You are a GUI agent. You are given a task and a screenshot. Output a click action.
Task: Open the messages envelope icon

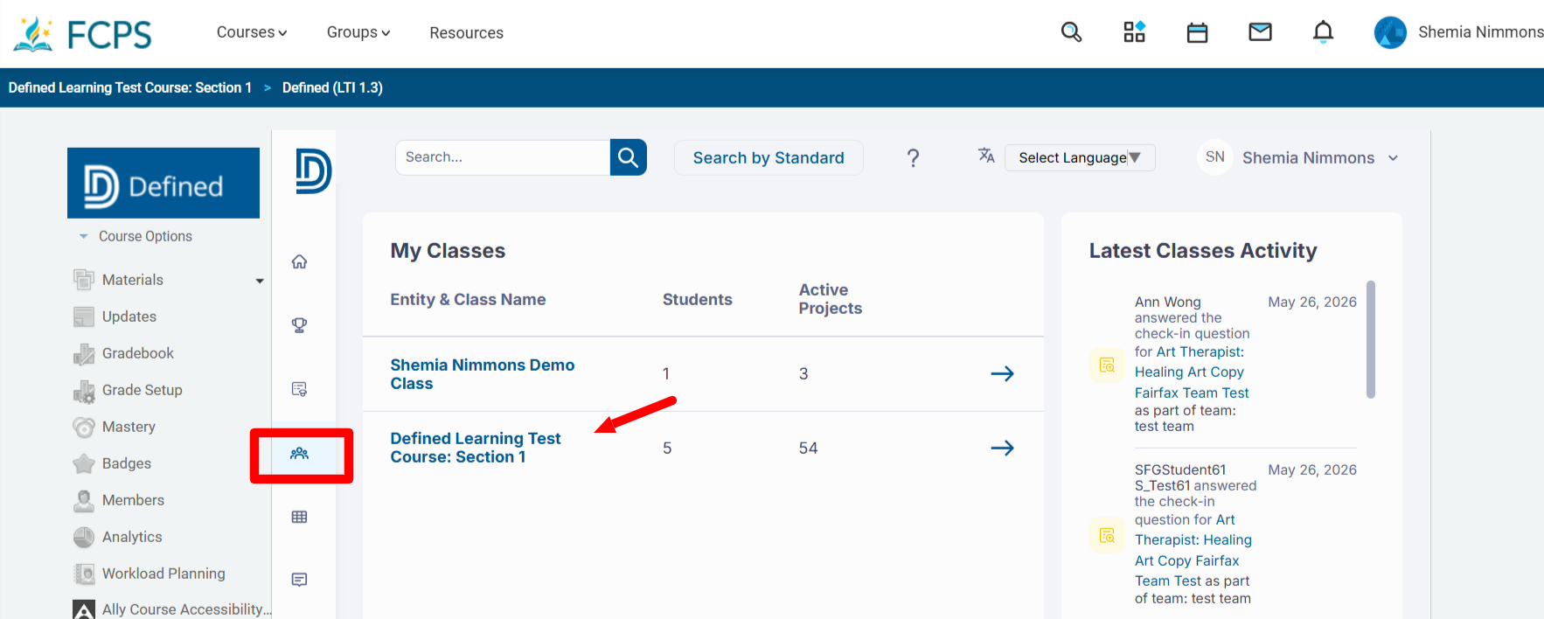pyautogui.click(x=1260, y=32)
